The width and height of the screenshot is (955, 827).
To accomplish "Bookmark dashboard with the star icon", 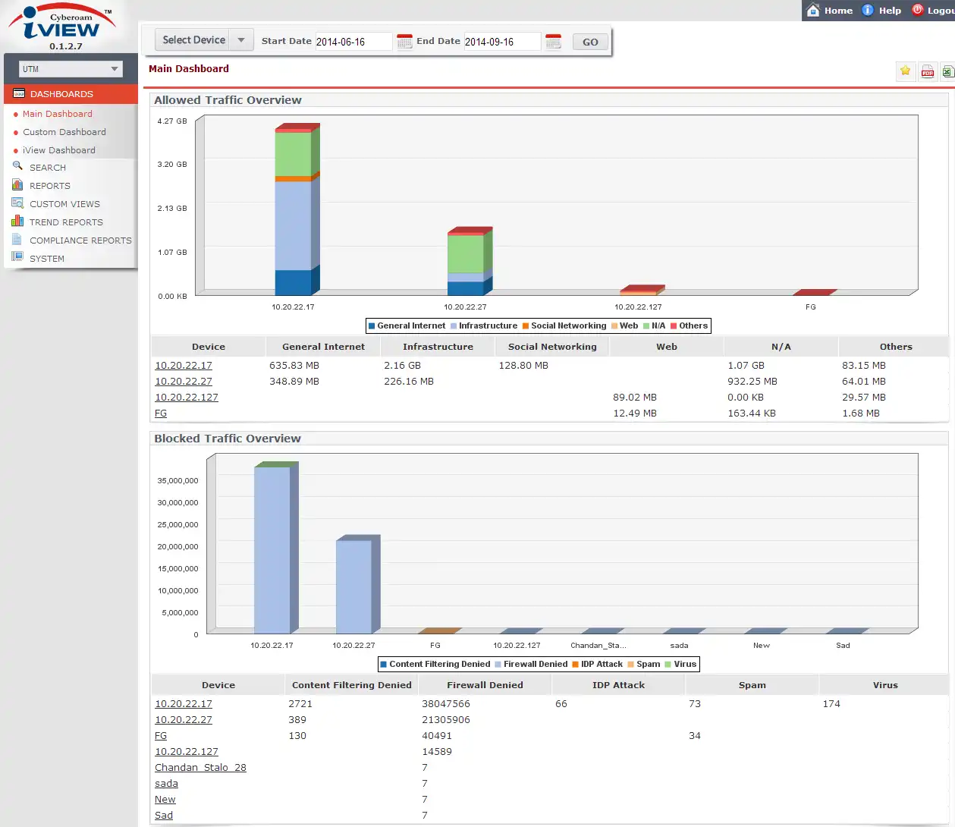I will pos(905,71).
